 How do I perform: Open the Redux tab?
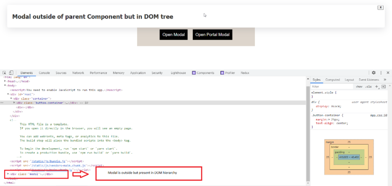click(x=245, y=73)
